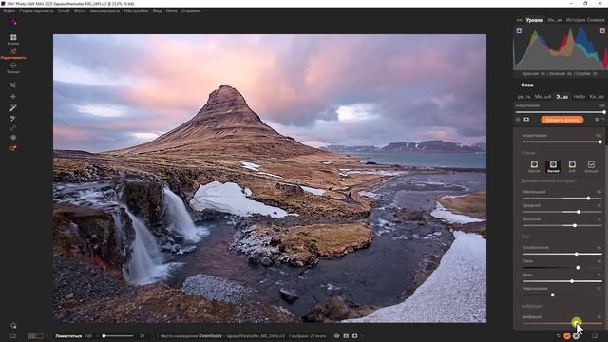Select the orange Zoom/View tool
Viewport: 608px width, 342px height.
coord(13,148)
